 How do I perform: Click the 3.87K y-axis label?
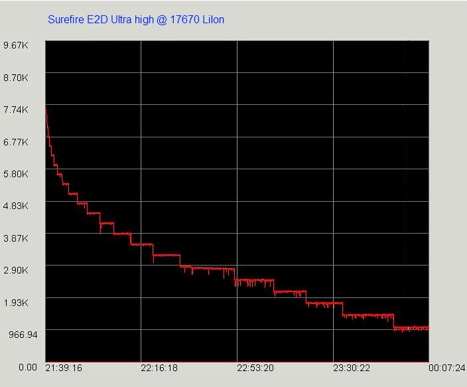[x=16, y=238]
